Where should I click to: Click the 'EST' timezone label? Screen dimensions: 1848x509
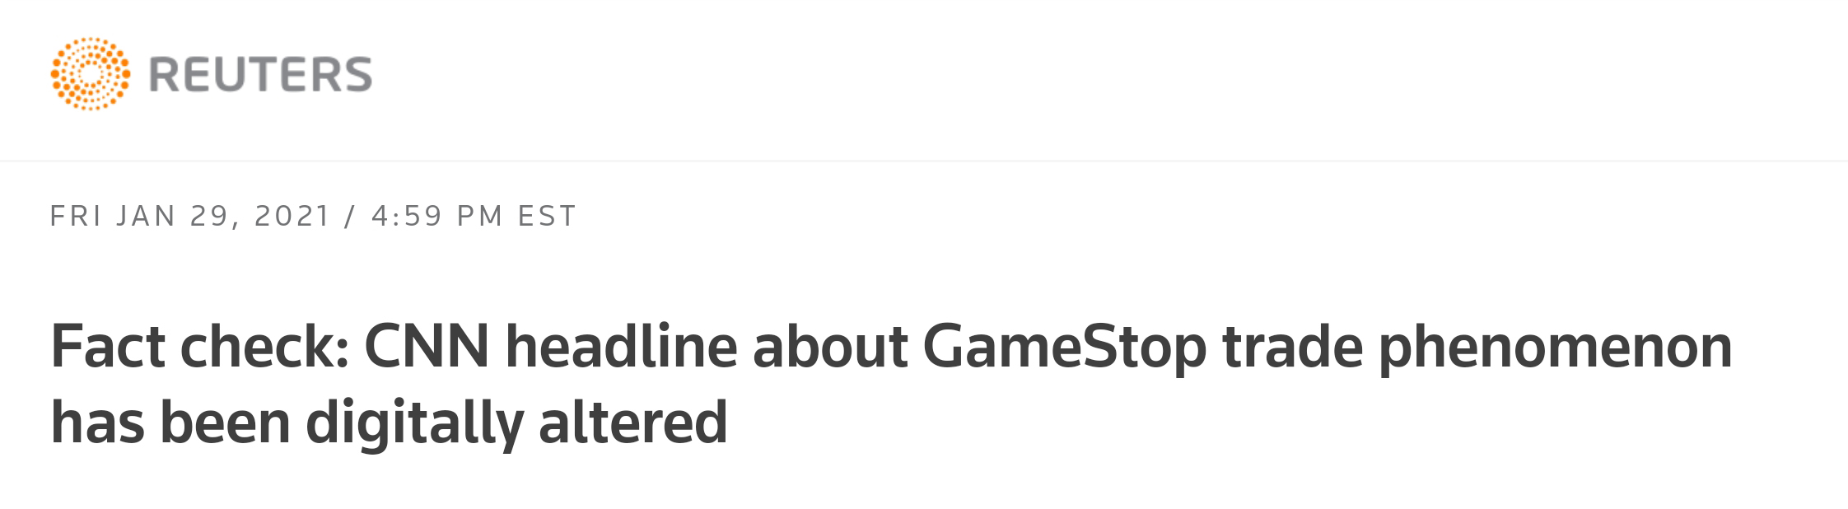click(x=547, y=216)
